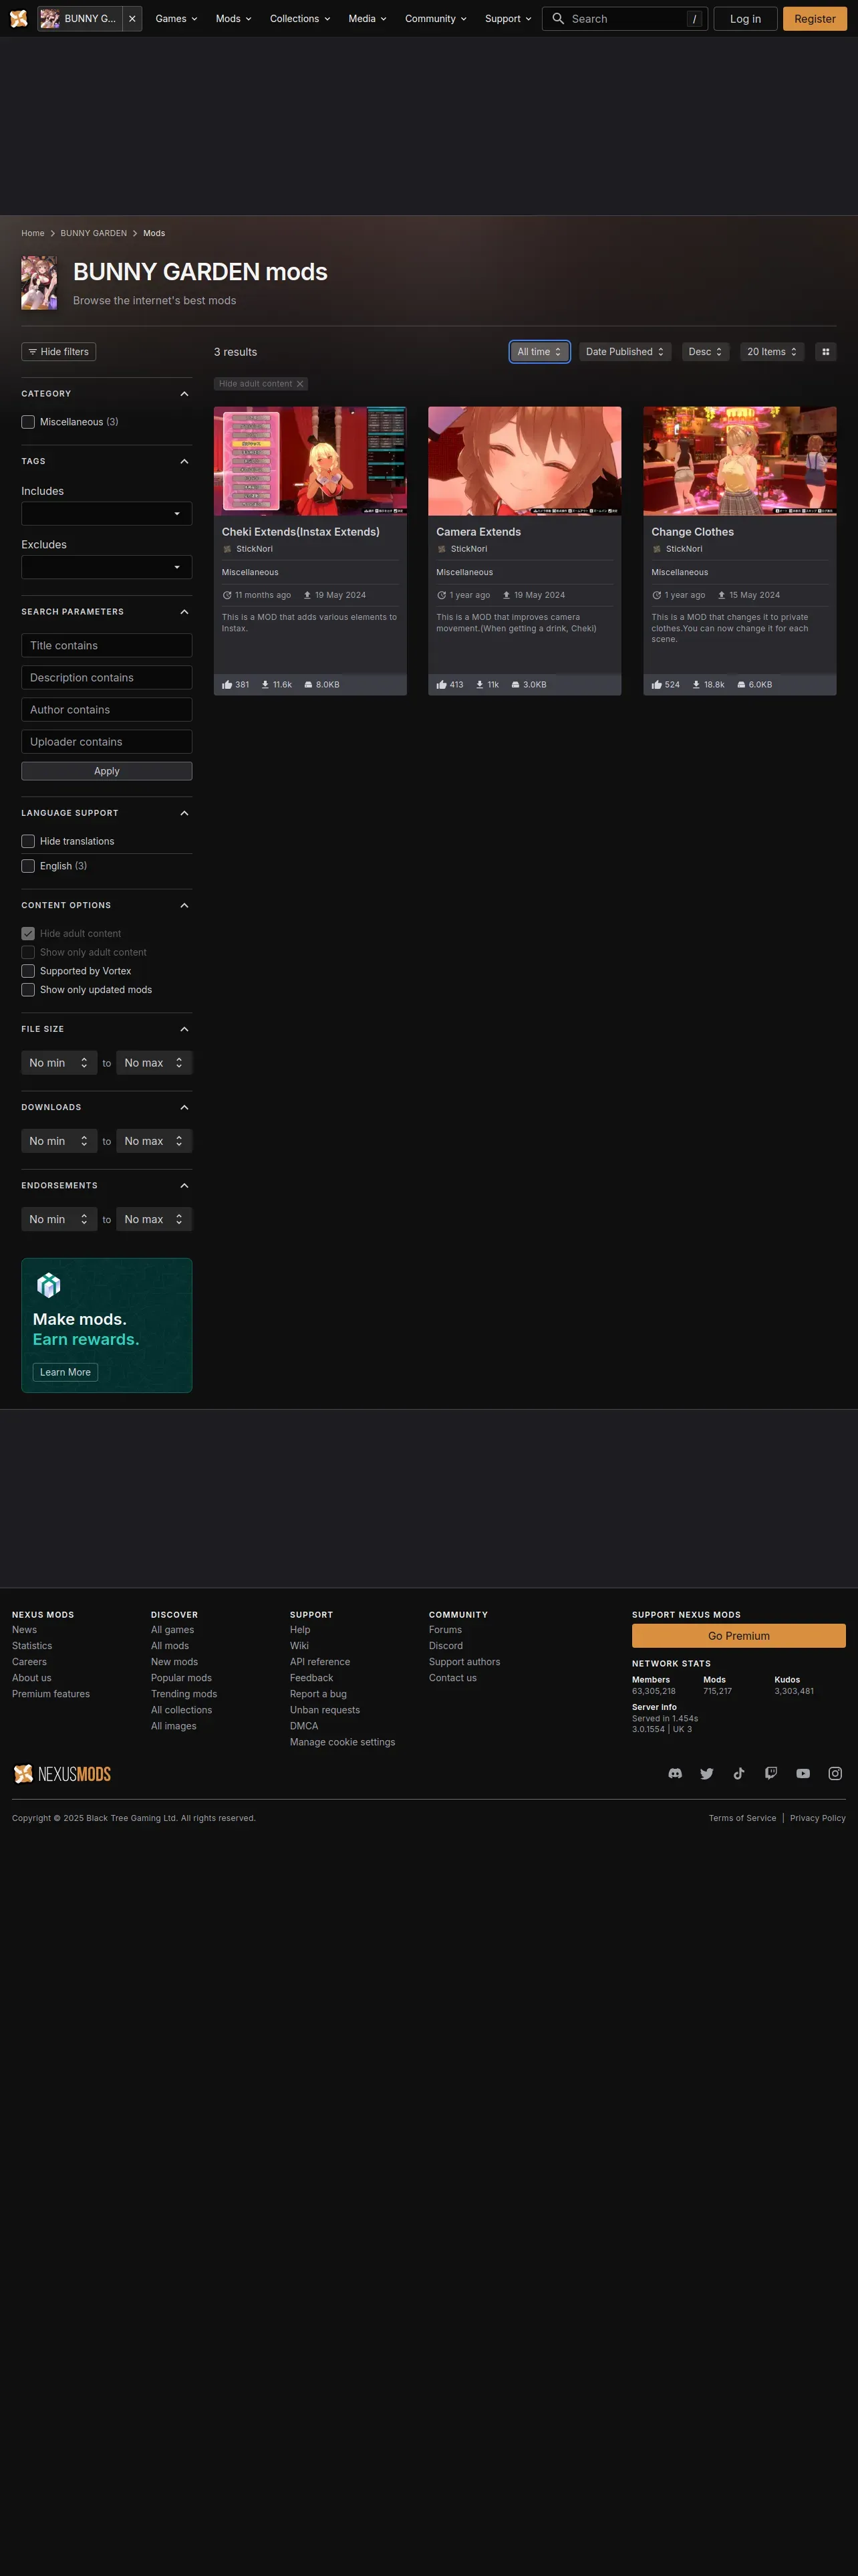
Task: Focus the Author contains field
Action: [x=107, y=710]
